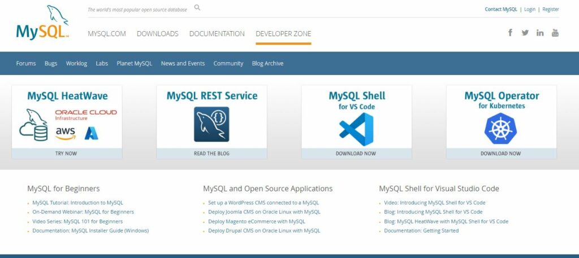This screenshot has height=258, width=579.
Task: Open Labs in the navigation bar
Action: 102,63
